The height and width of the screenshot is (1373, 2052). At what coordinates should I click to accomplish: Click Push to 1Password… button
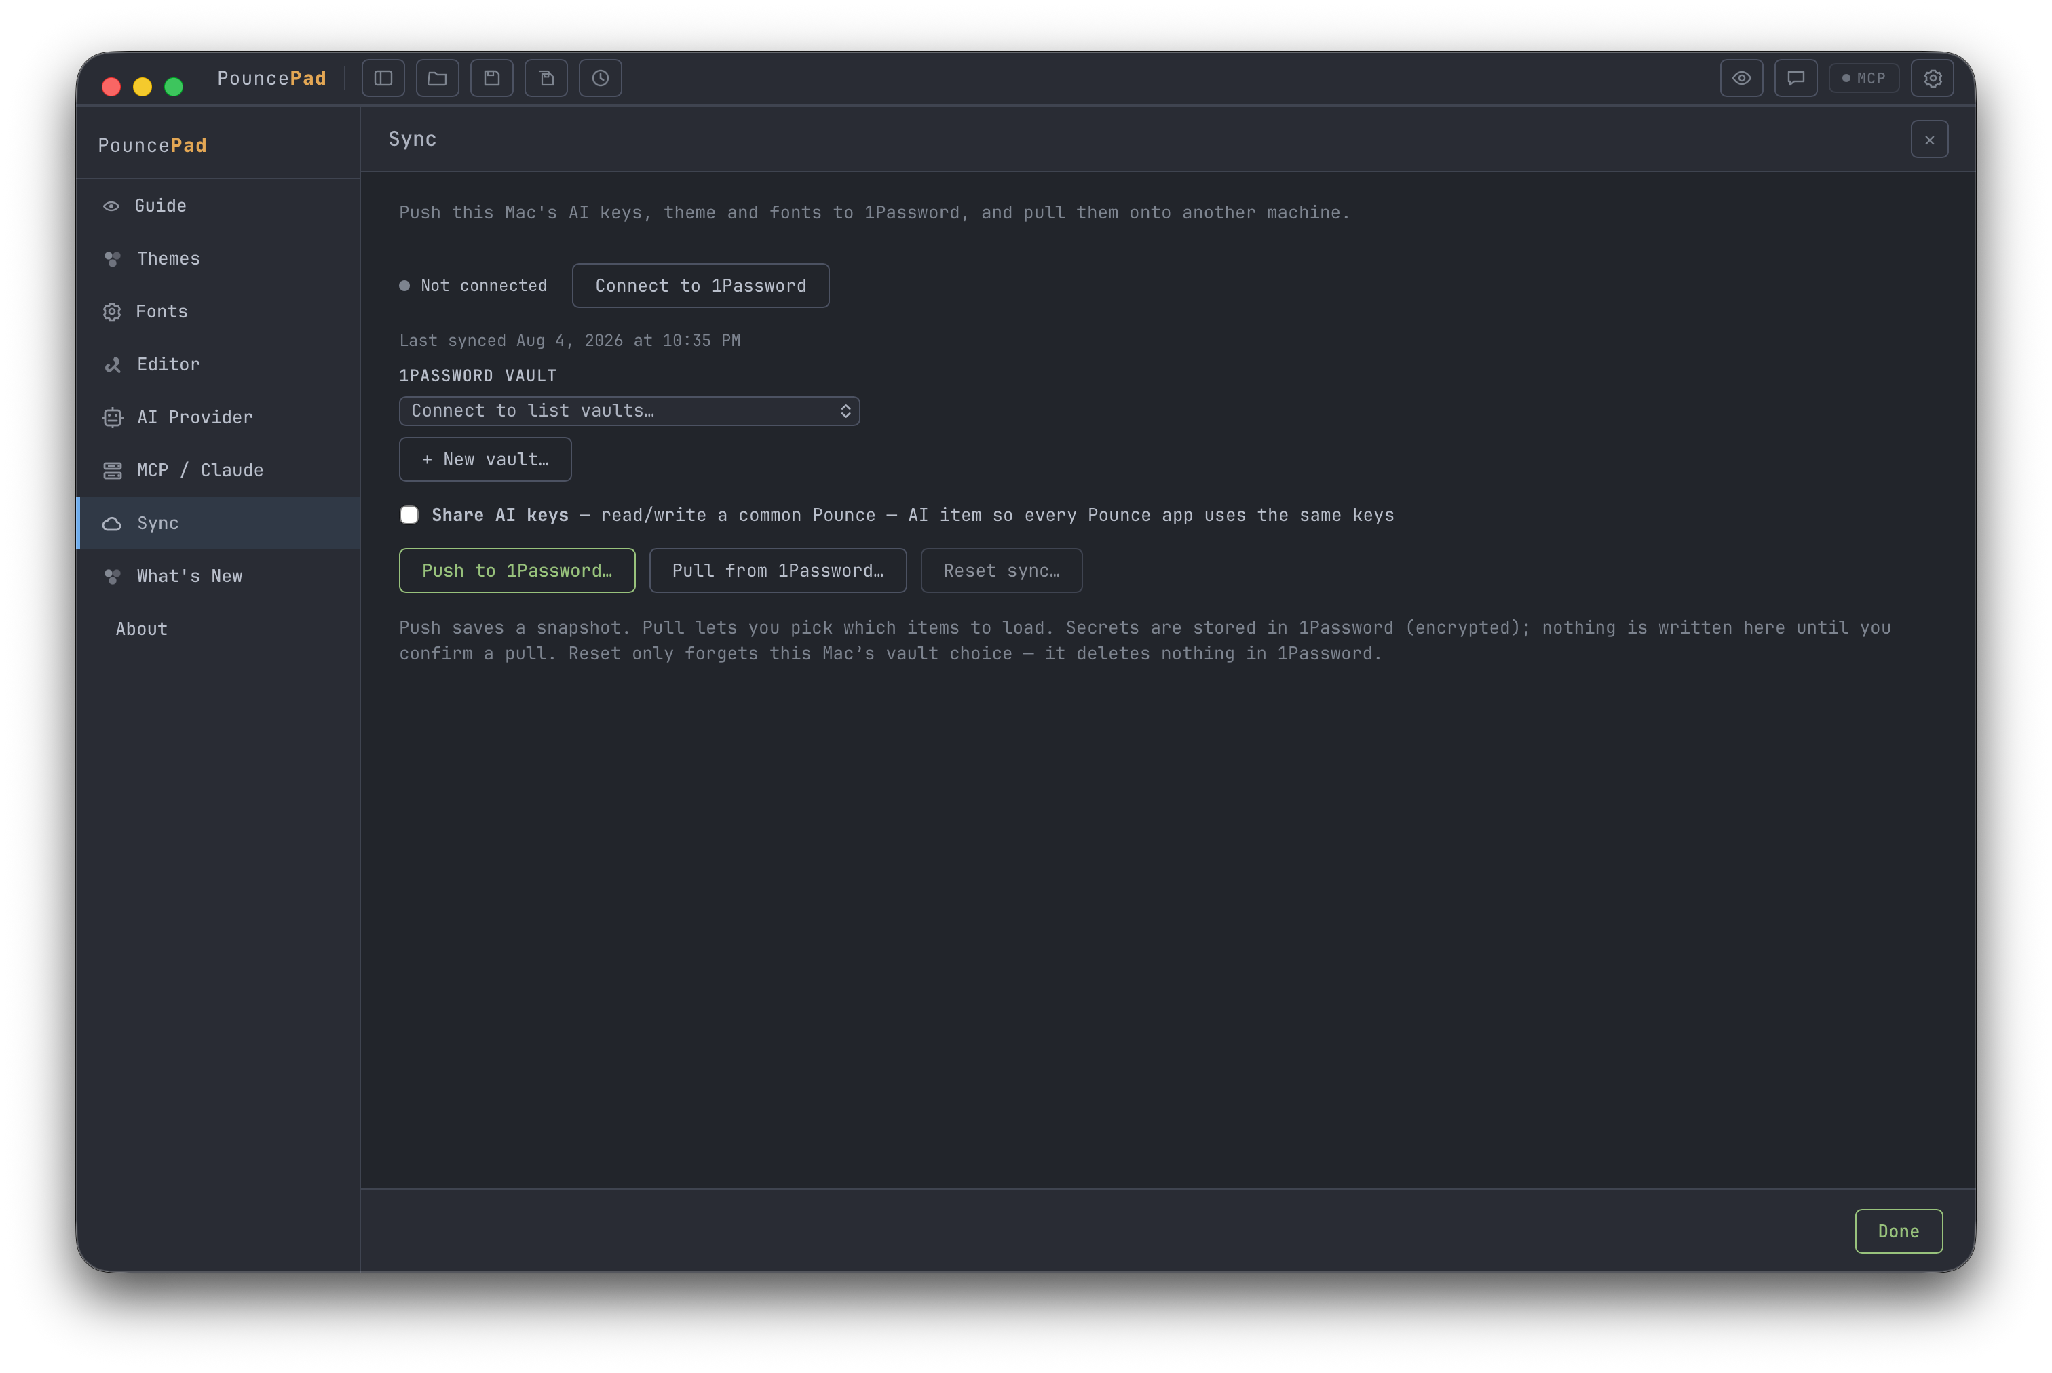tap(516, 570)
